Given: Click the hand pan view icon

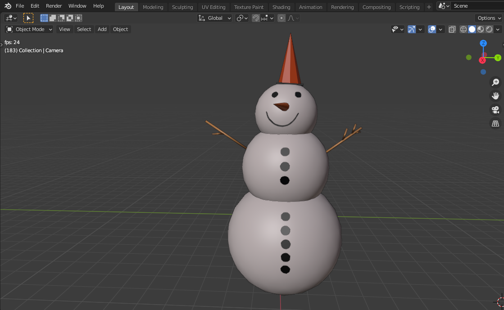Looking at the screenshot, I should 495,96.
